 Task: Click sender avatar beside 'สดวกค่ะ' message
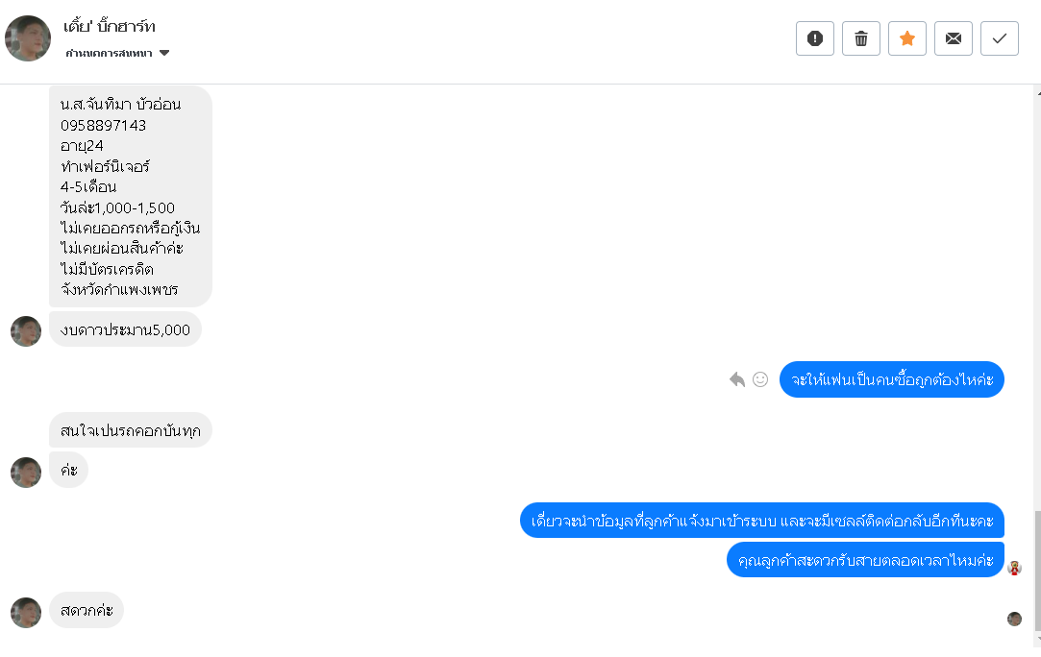(x=26, y=612)
